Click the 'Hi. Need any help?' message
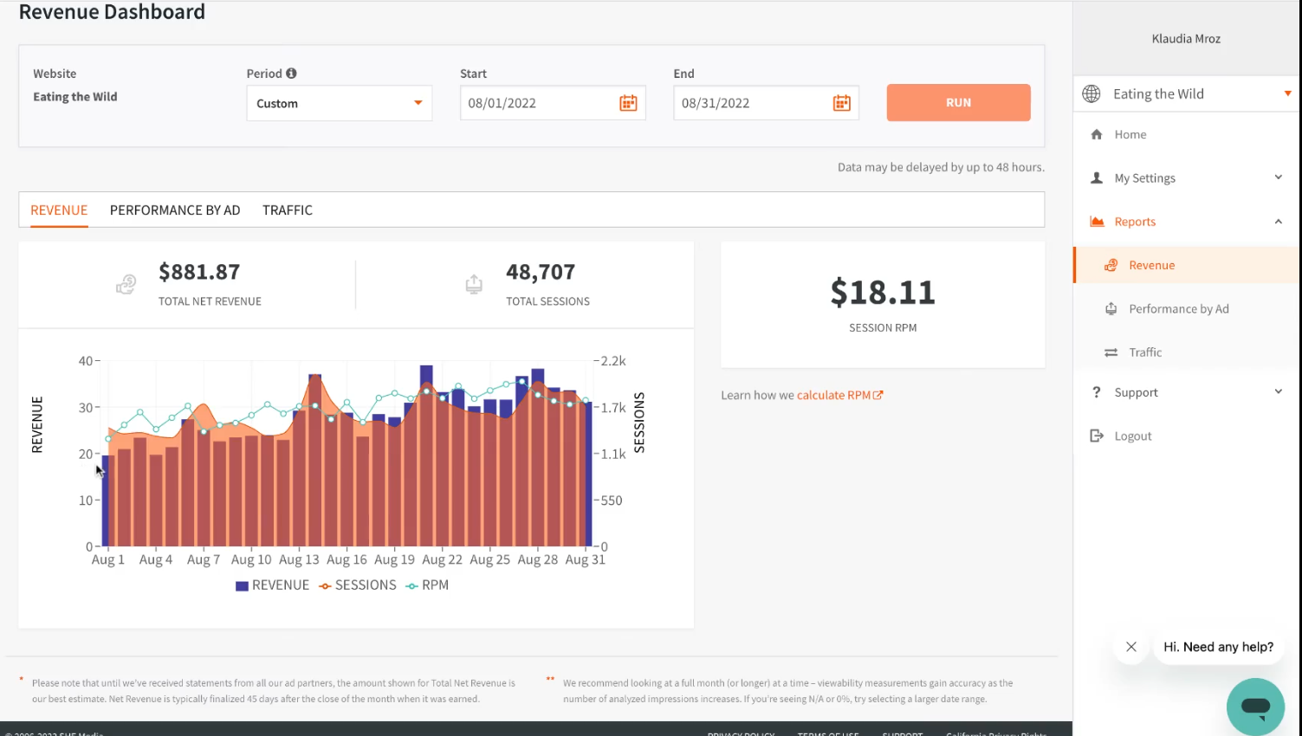Screen dimensions: 1302x736 (x=1218, y=647)
